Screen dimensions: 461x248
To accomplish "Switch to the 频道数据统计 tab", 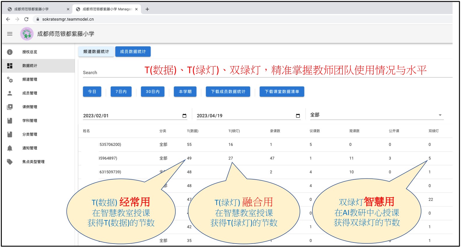I will [x=96, y=52].
